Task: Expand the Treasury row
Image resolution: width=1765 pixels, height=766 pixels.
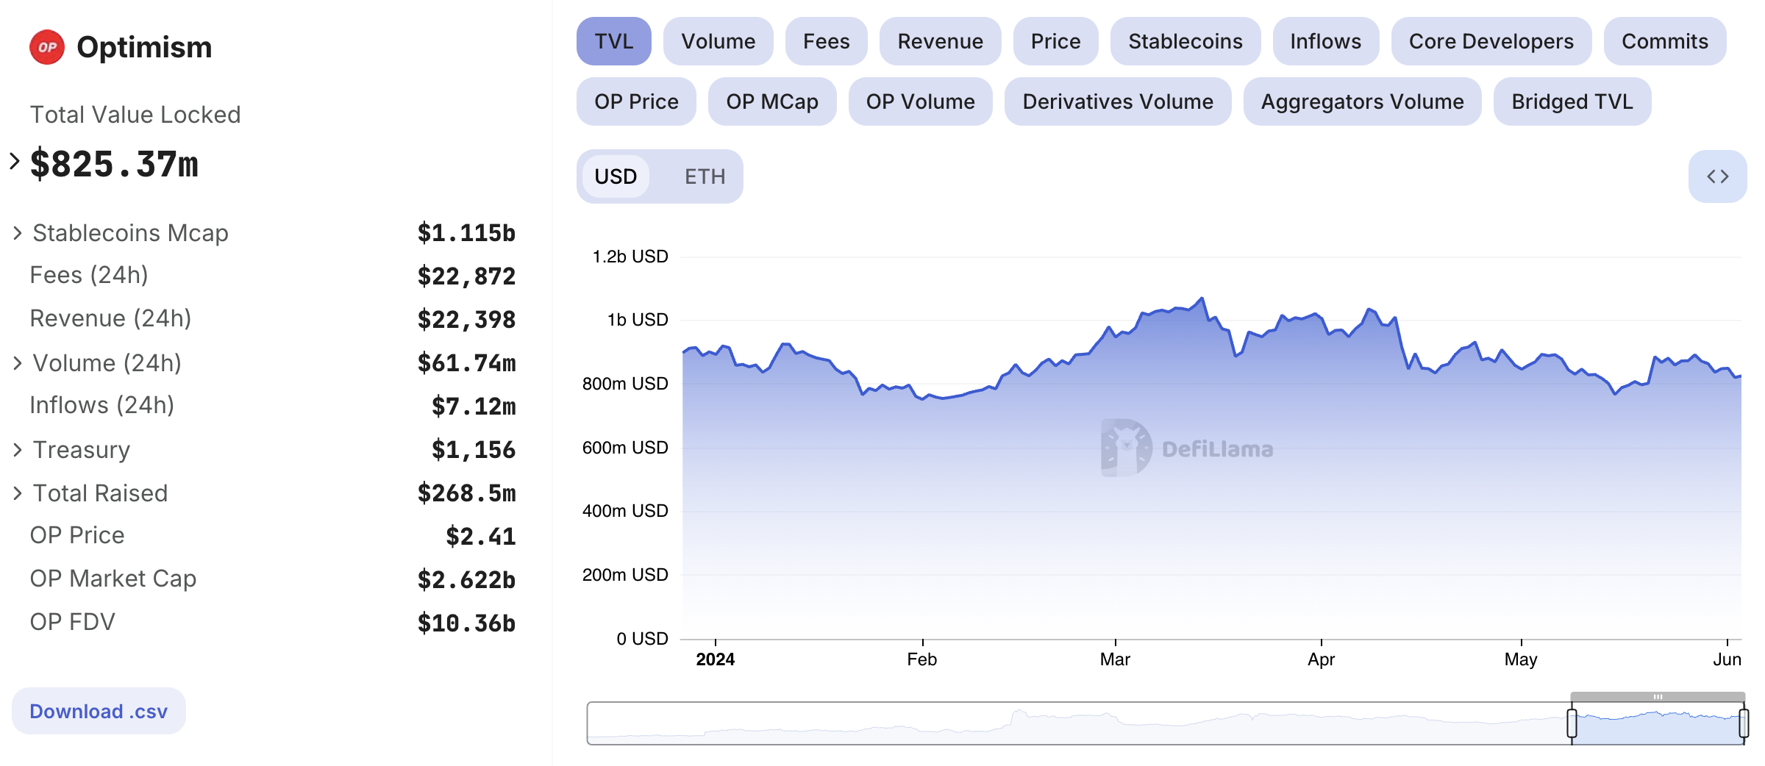Action: point(18,450)
